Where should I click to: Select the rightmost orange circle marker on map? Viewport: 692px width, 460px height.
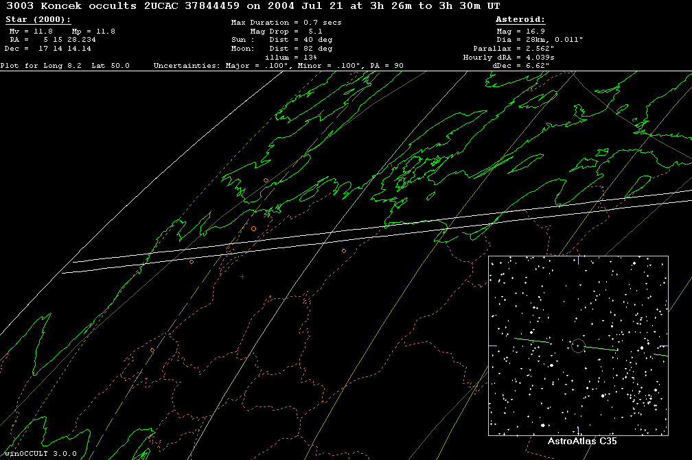(x=344, y=251)
